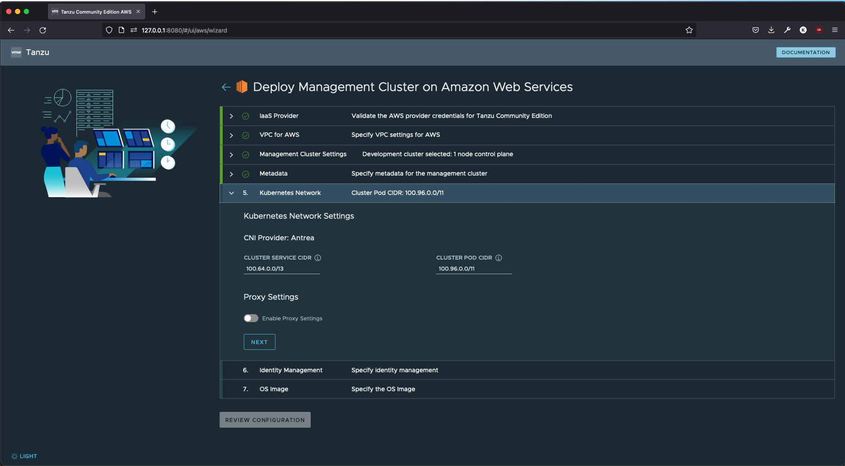Click 'Specify metadata for the management cluster'

tap(419, 173)
